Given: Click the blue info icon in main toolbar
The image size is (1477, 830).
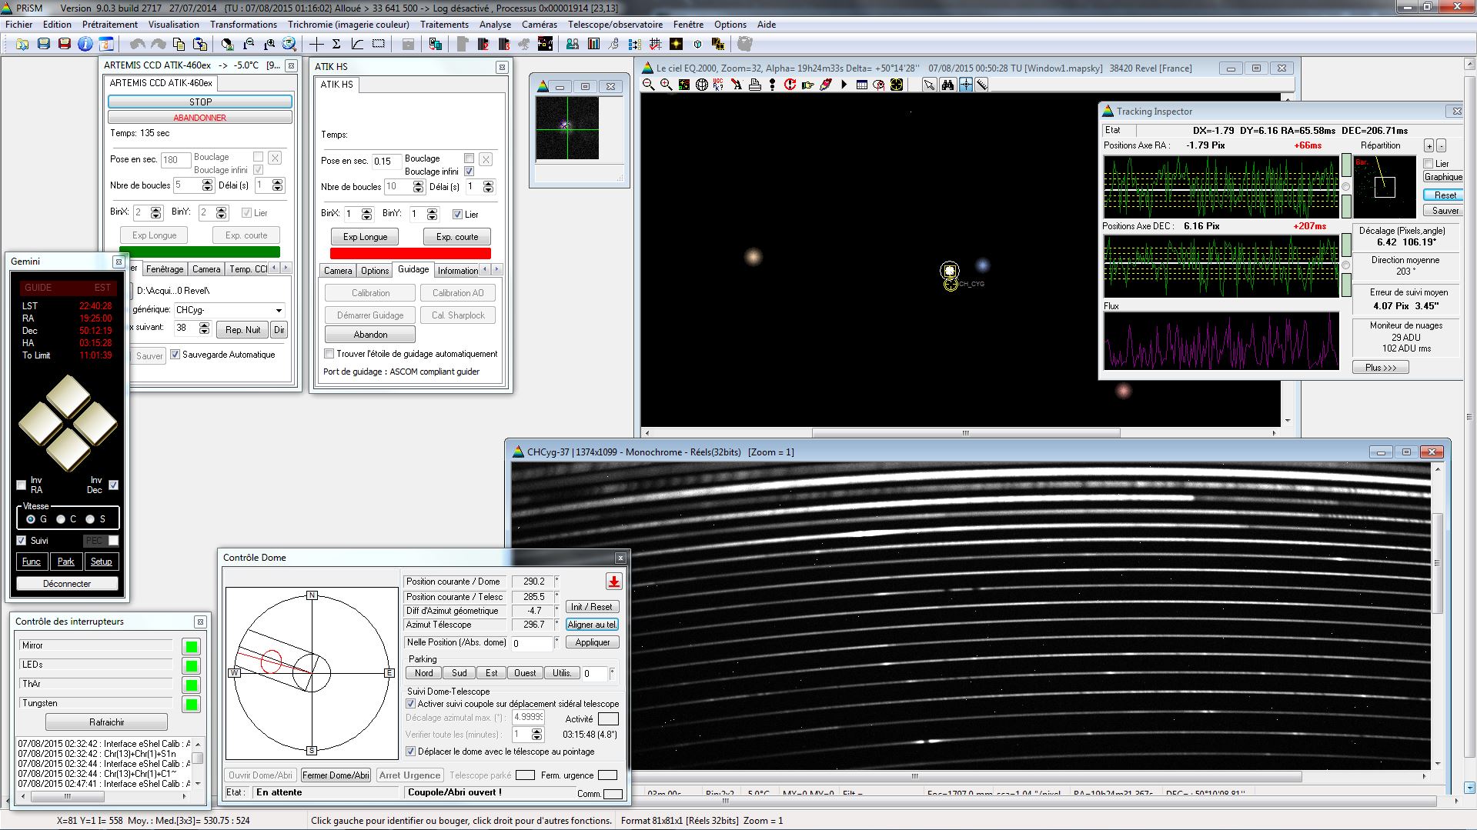Looking at the screenshot, I should 85,44.
